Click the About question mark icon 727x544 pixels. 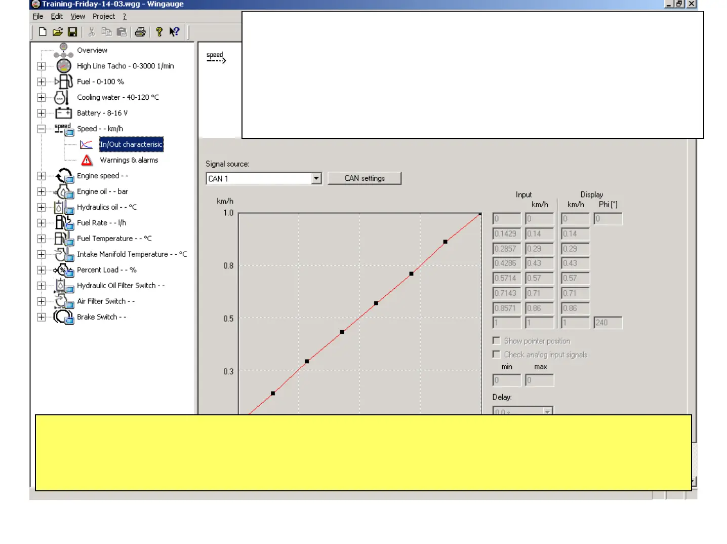click(x=159, y=32)
